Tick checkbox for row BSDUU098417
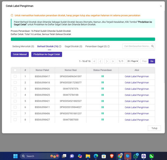167x160 pixels. [15, 76]
